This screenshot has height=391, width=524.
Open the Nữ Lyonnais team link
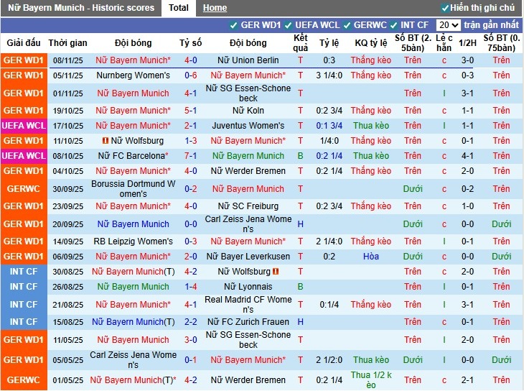(248, 287)
